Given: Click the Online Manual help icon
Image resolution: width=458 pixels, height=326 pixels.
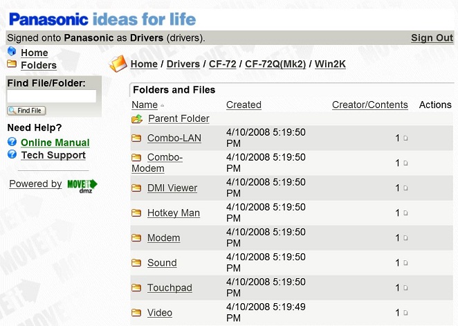Looking at the screenshot, I should [x=12, y=142].
